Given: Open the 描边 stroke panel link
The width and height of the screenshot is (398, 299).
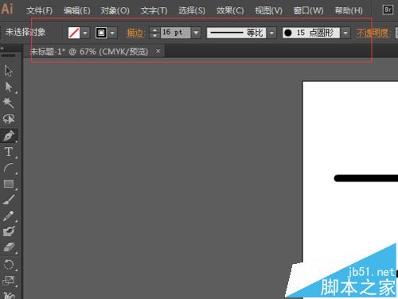Looking at the screenshot, I should click(x=136, y=33).
